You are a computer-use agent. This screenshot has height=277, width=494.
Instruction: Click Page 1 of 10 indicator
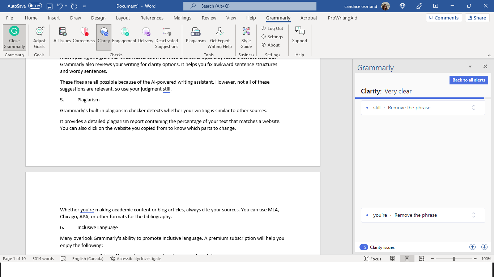point(14,259)
